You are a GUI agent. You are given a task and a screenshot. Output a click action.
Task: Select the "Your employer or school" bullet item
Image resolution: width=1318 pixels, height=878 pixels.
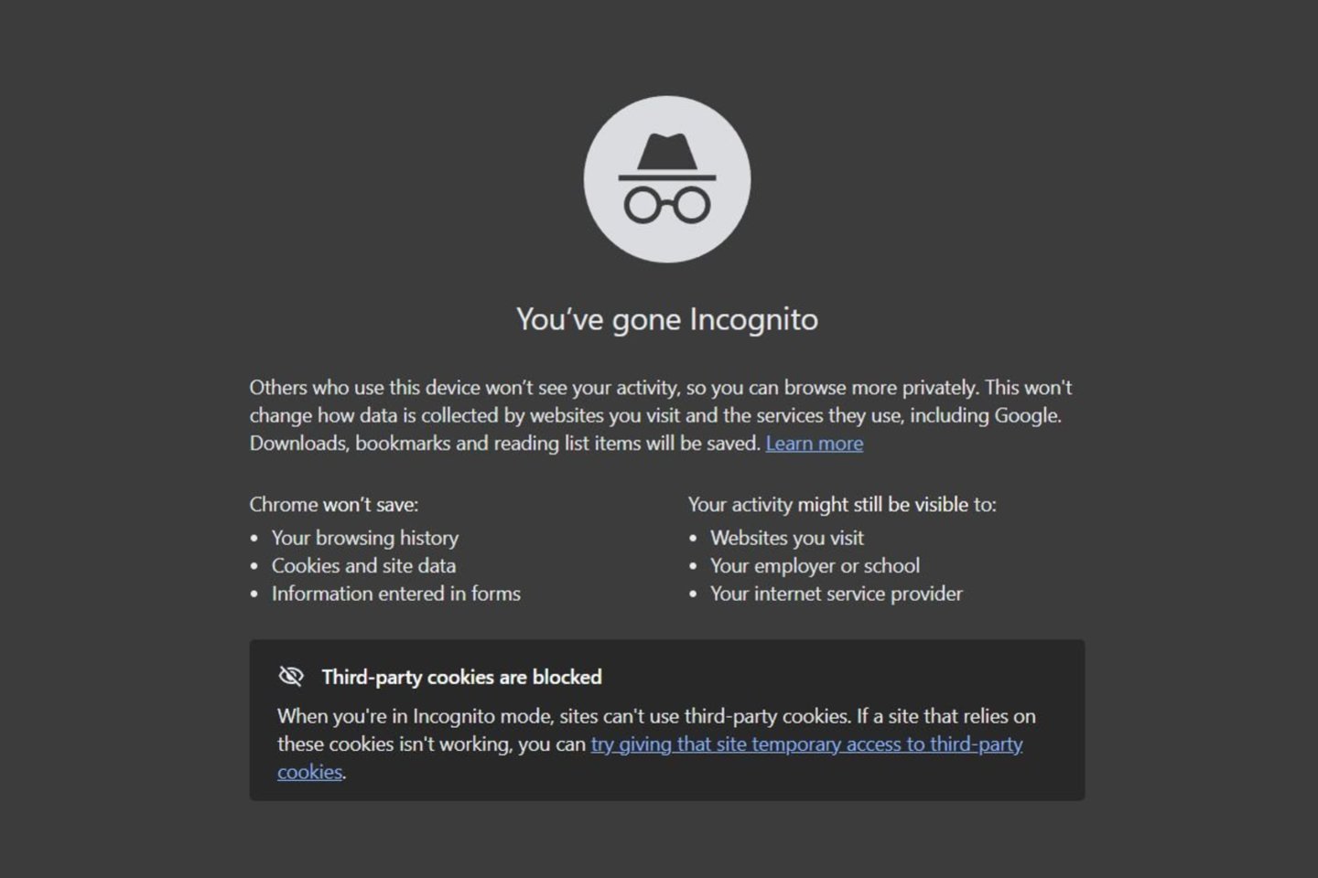815,566
